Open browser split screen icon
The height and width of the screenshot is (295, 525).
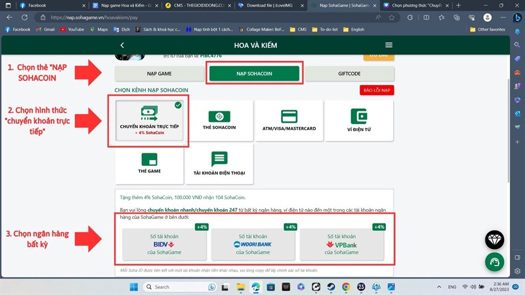coord(426,18)
